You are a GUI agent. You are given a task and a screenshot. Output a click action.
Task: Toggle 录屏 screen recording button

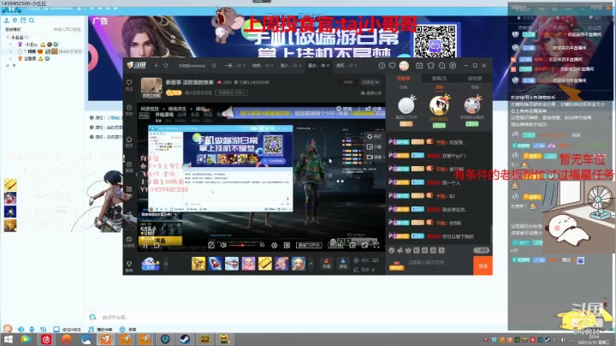(x=374, y=157)
